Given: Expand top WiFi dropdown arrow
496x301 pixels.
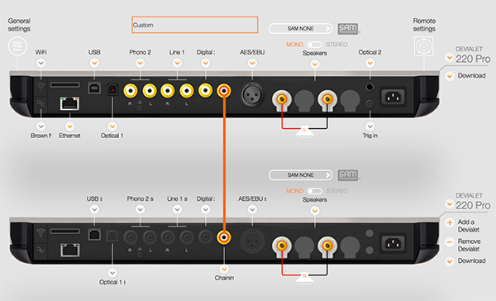Looking at the screenshot, I should 41,64.
